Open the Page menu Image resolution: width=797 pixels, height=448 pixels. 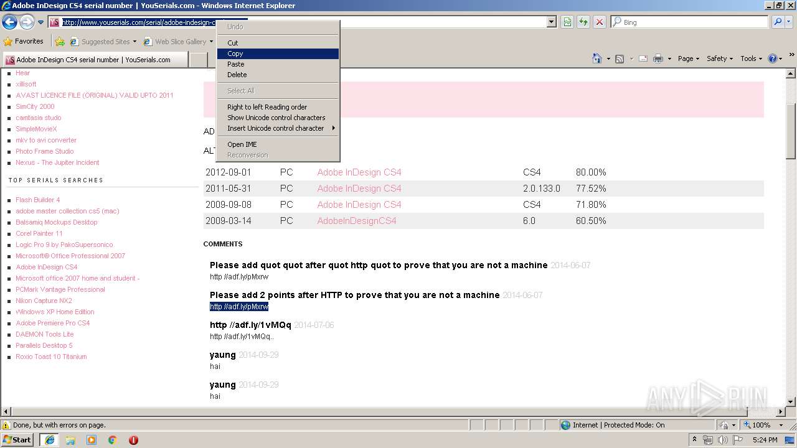point(689,58)
